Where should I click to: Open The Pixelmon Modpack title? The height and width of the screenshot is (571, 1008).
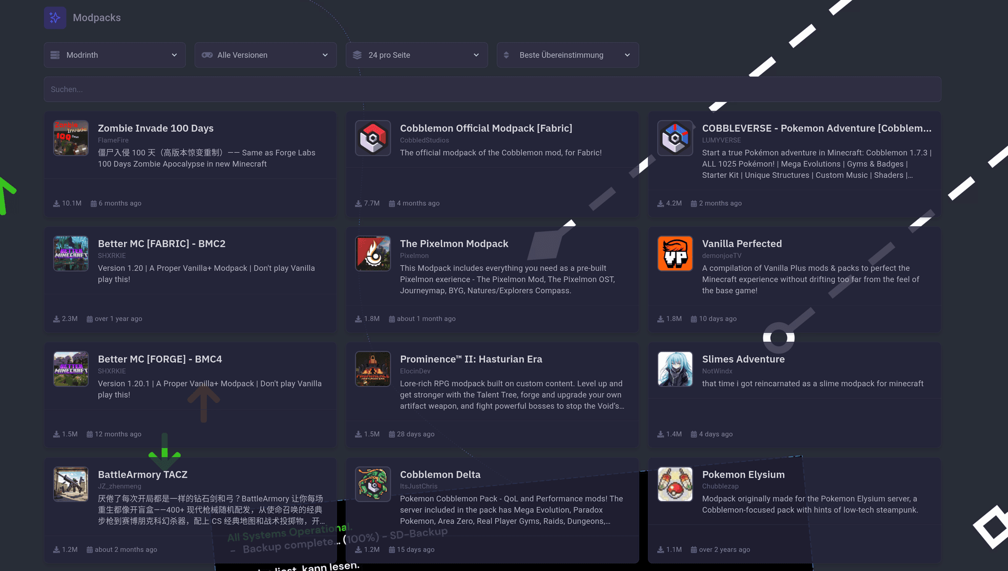tap(454, 244)
